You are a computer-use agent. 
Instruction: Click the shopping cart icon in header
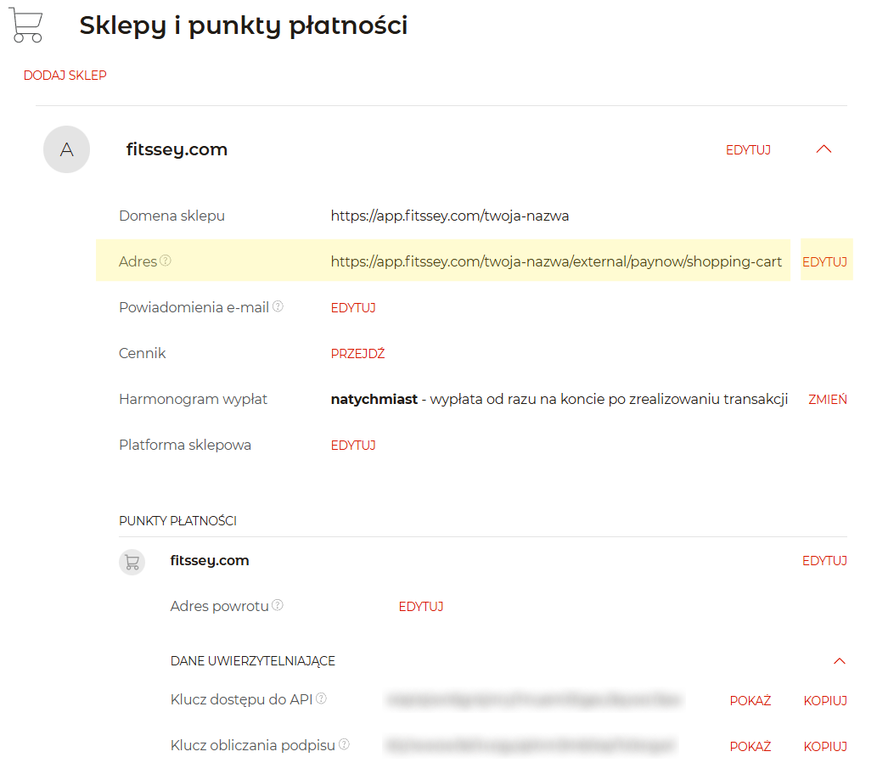pos(26,25)
